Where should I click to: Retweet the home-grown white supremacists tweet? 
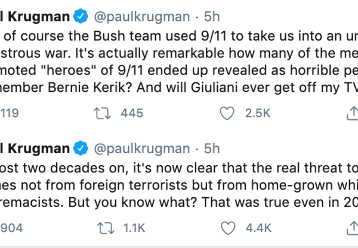pyautogui.click(x=104, y=227)
